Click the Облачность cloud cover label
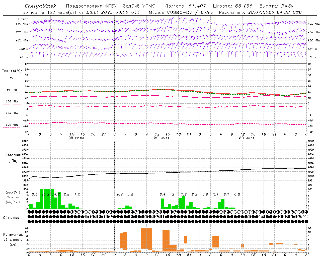 point(13,218)
